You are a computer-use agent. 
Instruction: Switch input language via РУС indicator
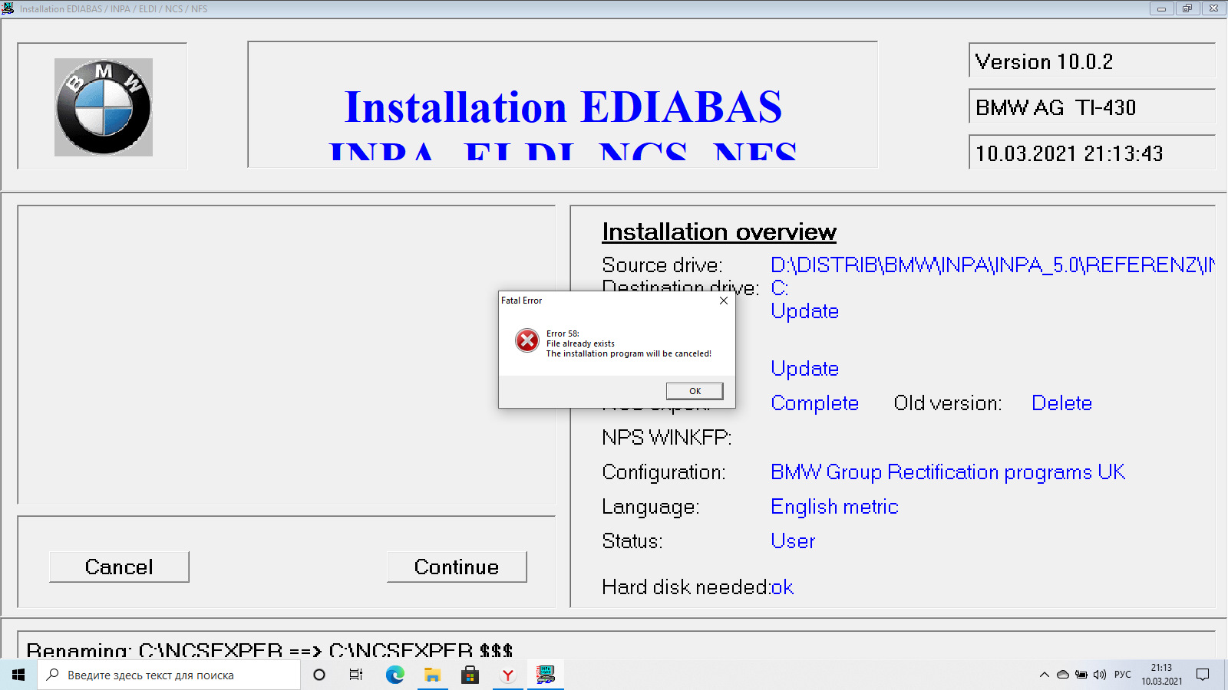pyautogui.click(x=1123, y=675)
